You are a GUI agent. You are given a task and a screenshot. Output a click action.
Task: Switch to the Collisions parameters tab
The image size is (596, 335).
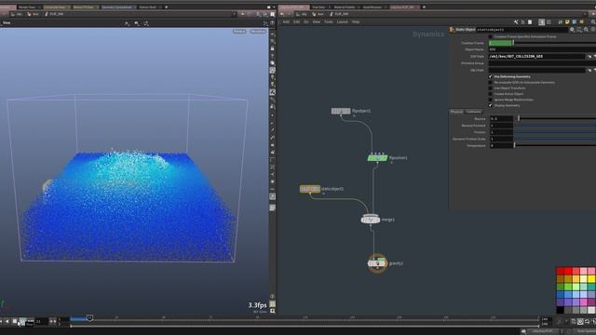pyautogui.click(x=473, y=112)
